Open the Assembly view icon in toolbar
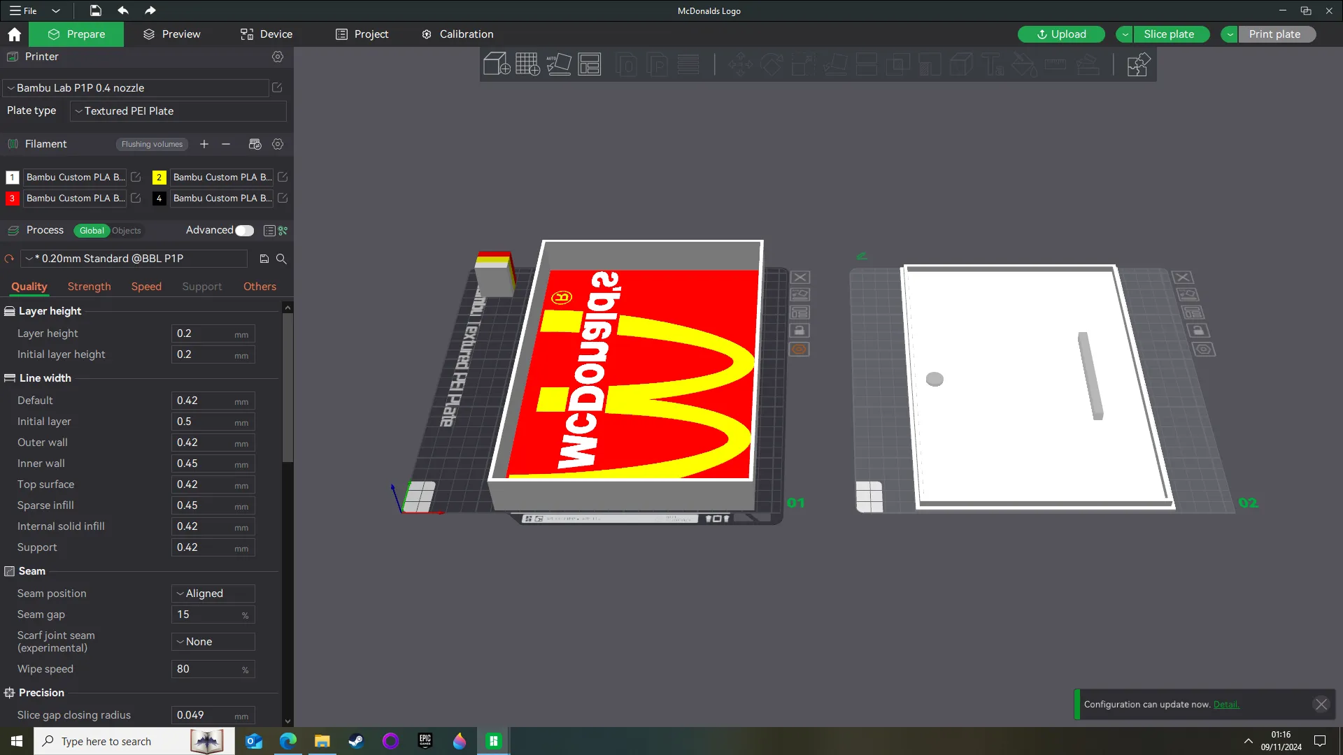This screenshot has width=1343, height=755. pos(1138,64)
